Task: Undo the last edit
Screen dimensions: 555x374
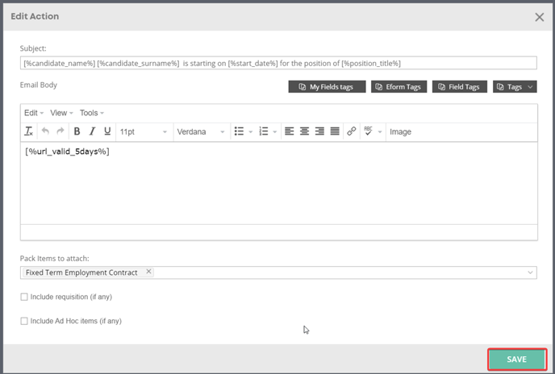Action: 45,131
